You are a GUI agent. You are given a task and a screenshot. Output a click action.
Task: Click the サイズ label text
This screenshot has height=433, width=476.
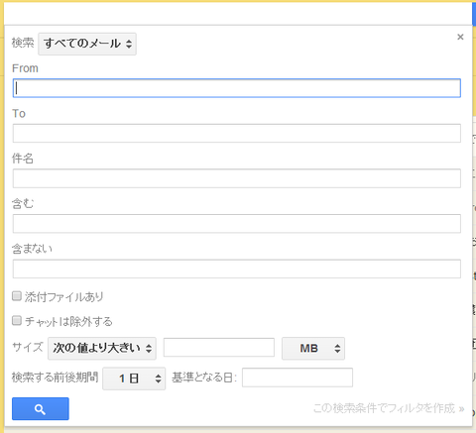(28, 347)
